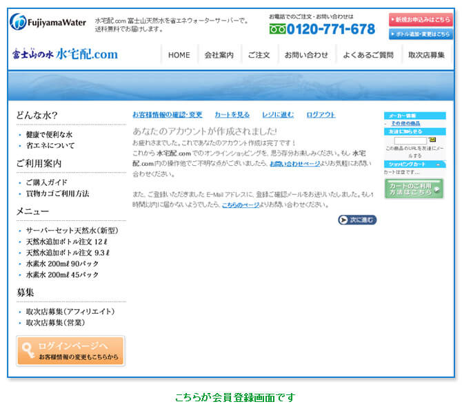462x413 pixels.
Task: Open 取次店募集(アフィリエイト) link
Action: [70, 312]
